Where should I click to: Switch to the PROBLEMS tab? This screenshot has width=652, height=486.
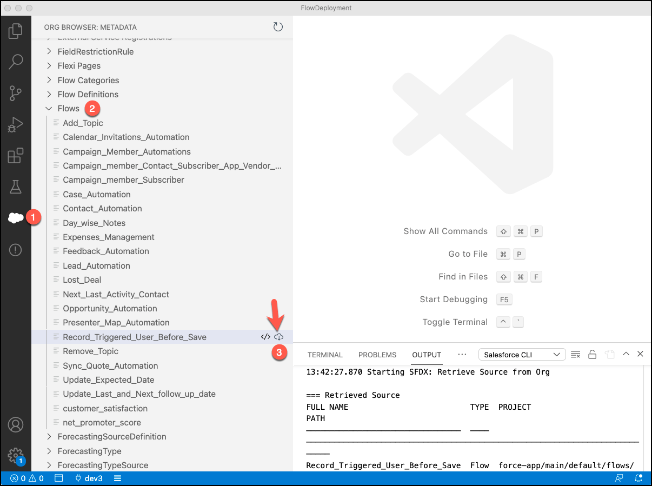pos(377,355)
